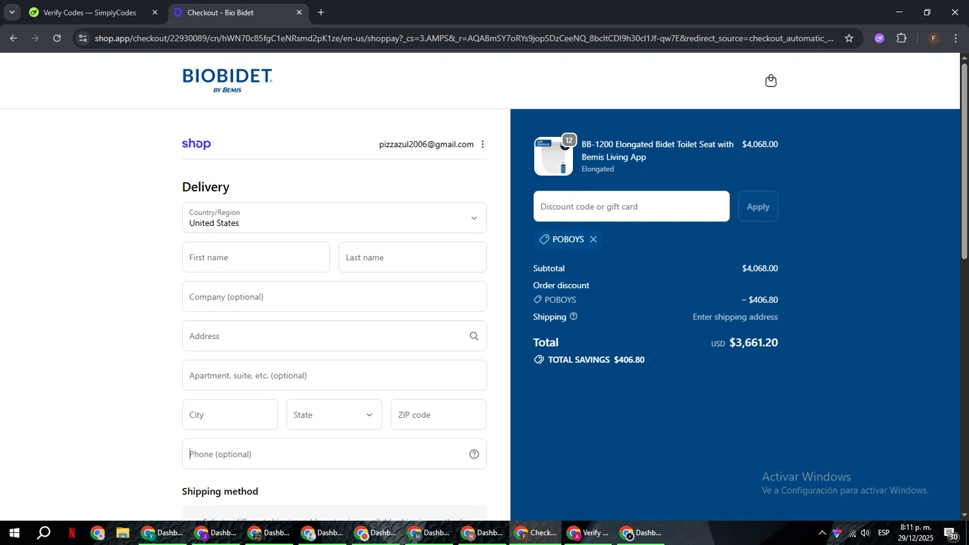Switch to Check... Chrome window in taskbar

click(x=535, y=533)
